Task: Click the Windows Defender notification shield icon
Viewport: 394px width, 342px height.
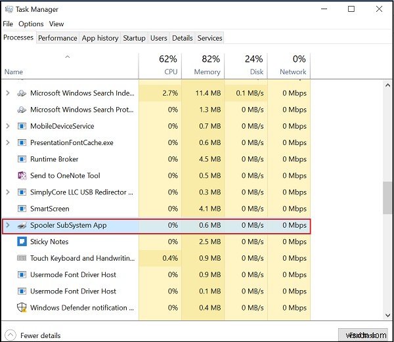Action: coord(22,307)
